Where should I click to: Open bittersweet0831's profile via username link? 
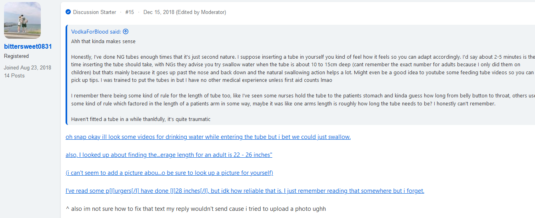[28, 46]
